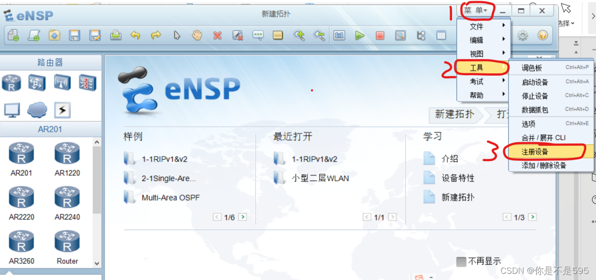This screenshot has height=280, width=596.
Task: Click the show all interfaces icon
Action: tap(421, 35)
